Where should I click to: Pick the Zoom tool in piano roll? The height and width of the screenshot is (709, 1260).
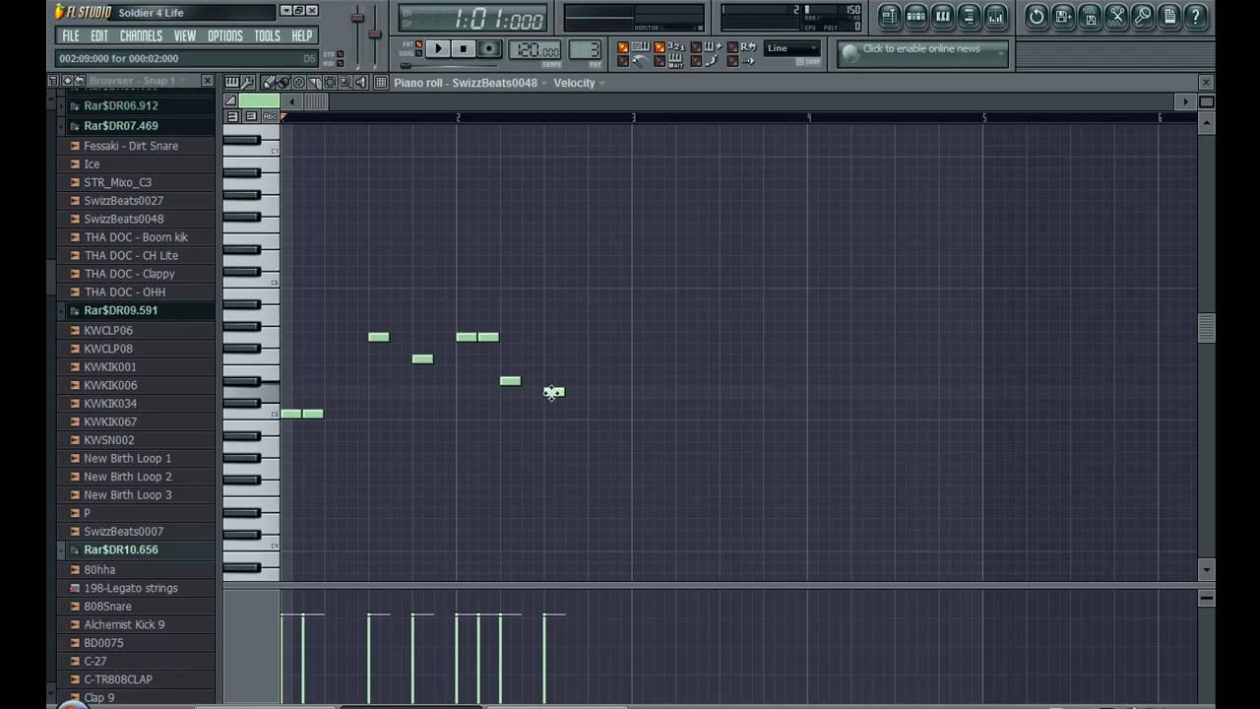pos(345,83)
